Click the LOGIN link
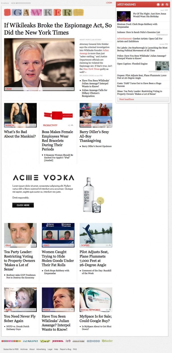Viewport: 172px width, 353px height. [x=109, y=3]
